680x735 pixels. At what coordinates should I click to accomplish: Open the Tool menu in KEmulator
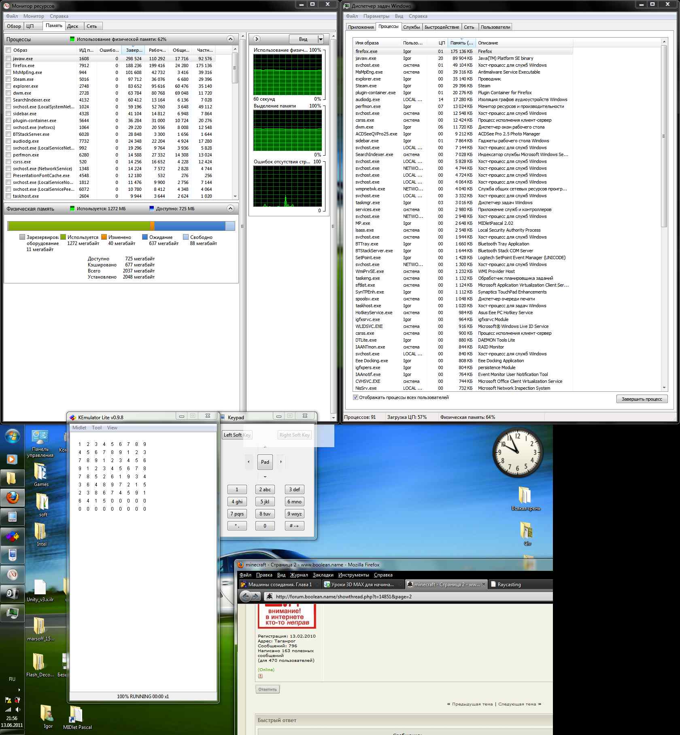(96, 428)
